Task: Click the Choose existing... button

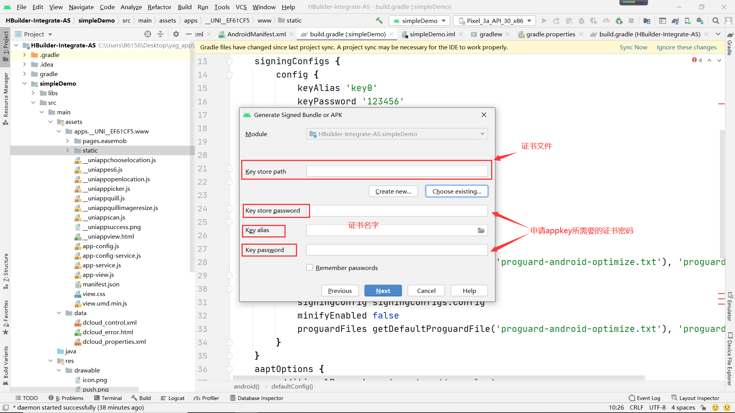Action: click(x=457, y=191)
